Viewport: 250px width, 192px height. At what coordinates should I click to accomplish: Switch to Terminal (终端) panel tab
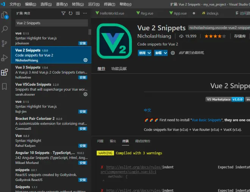tap(125, 141)
